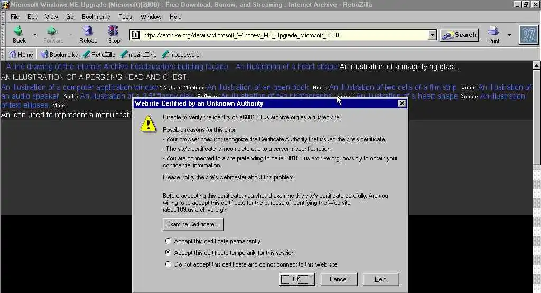Viewport: 541px width, 293px height.
Task: Open the Edit menu
Action: (32, 17)
